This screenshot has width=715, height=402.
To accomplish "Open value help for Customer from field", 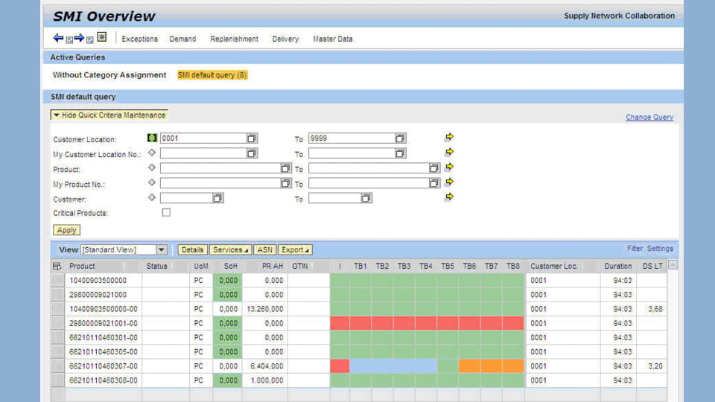I will [217, 198].
